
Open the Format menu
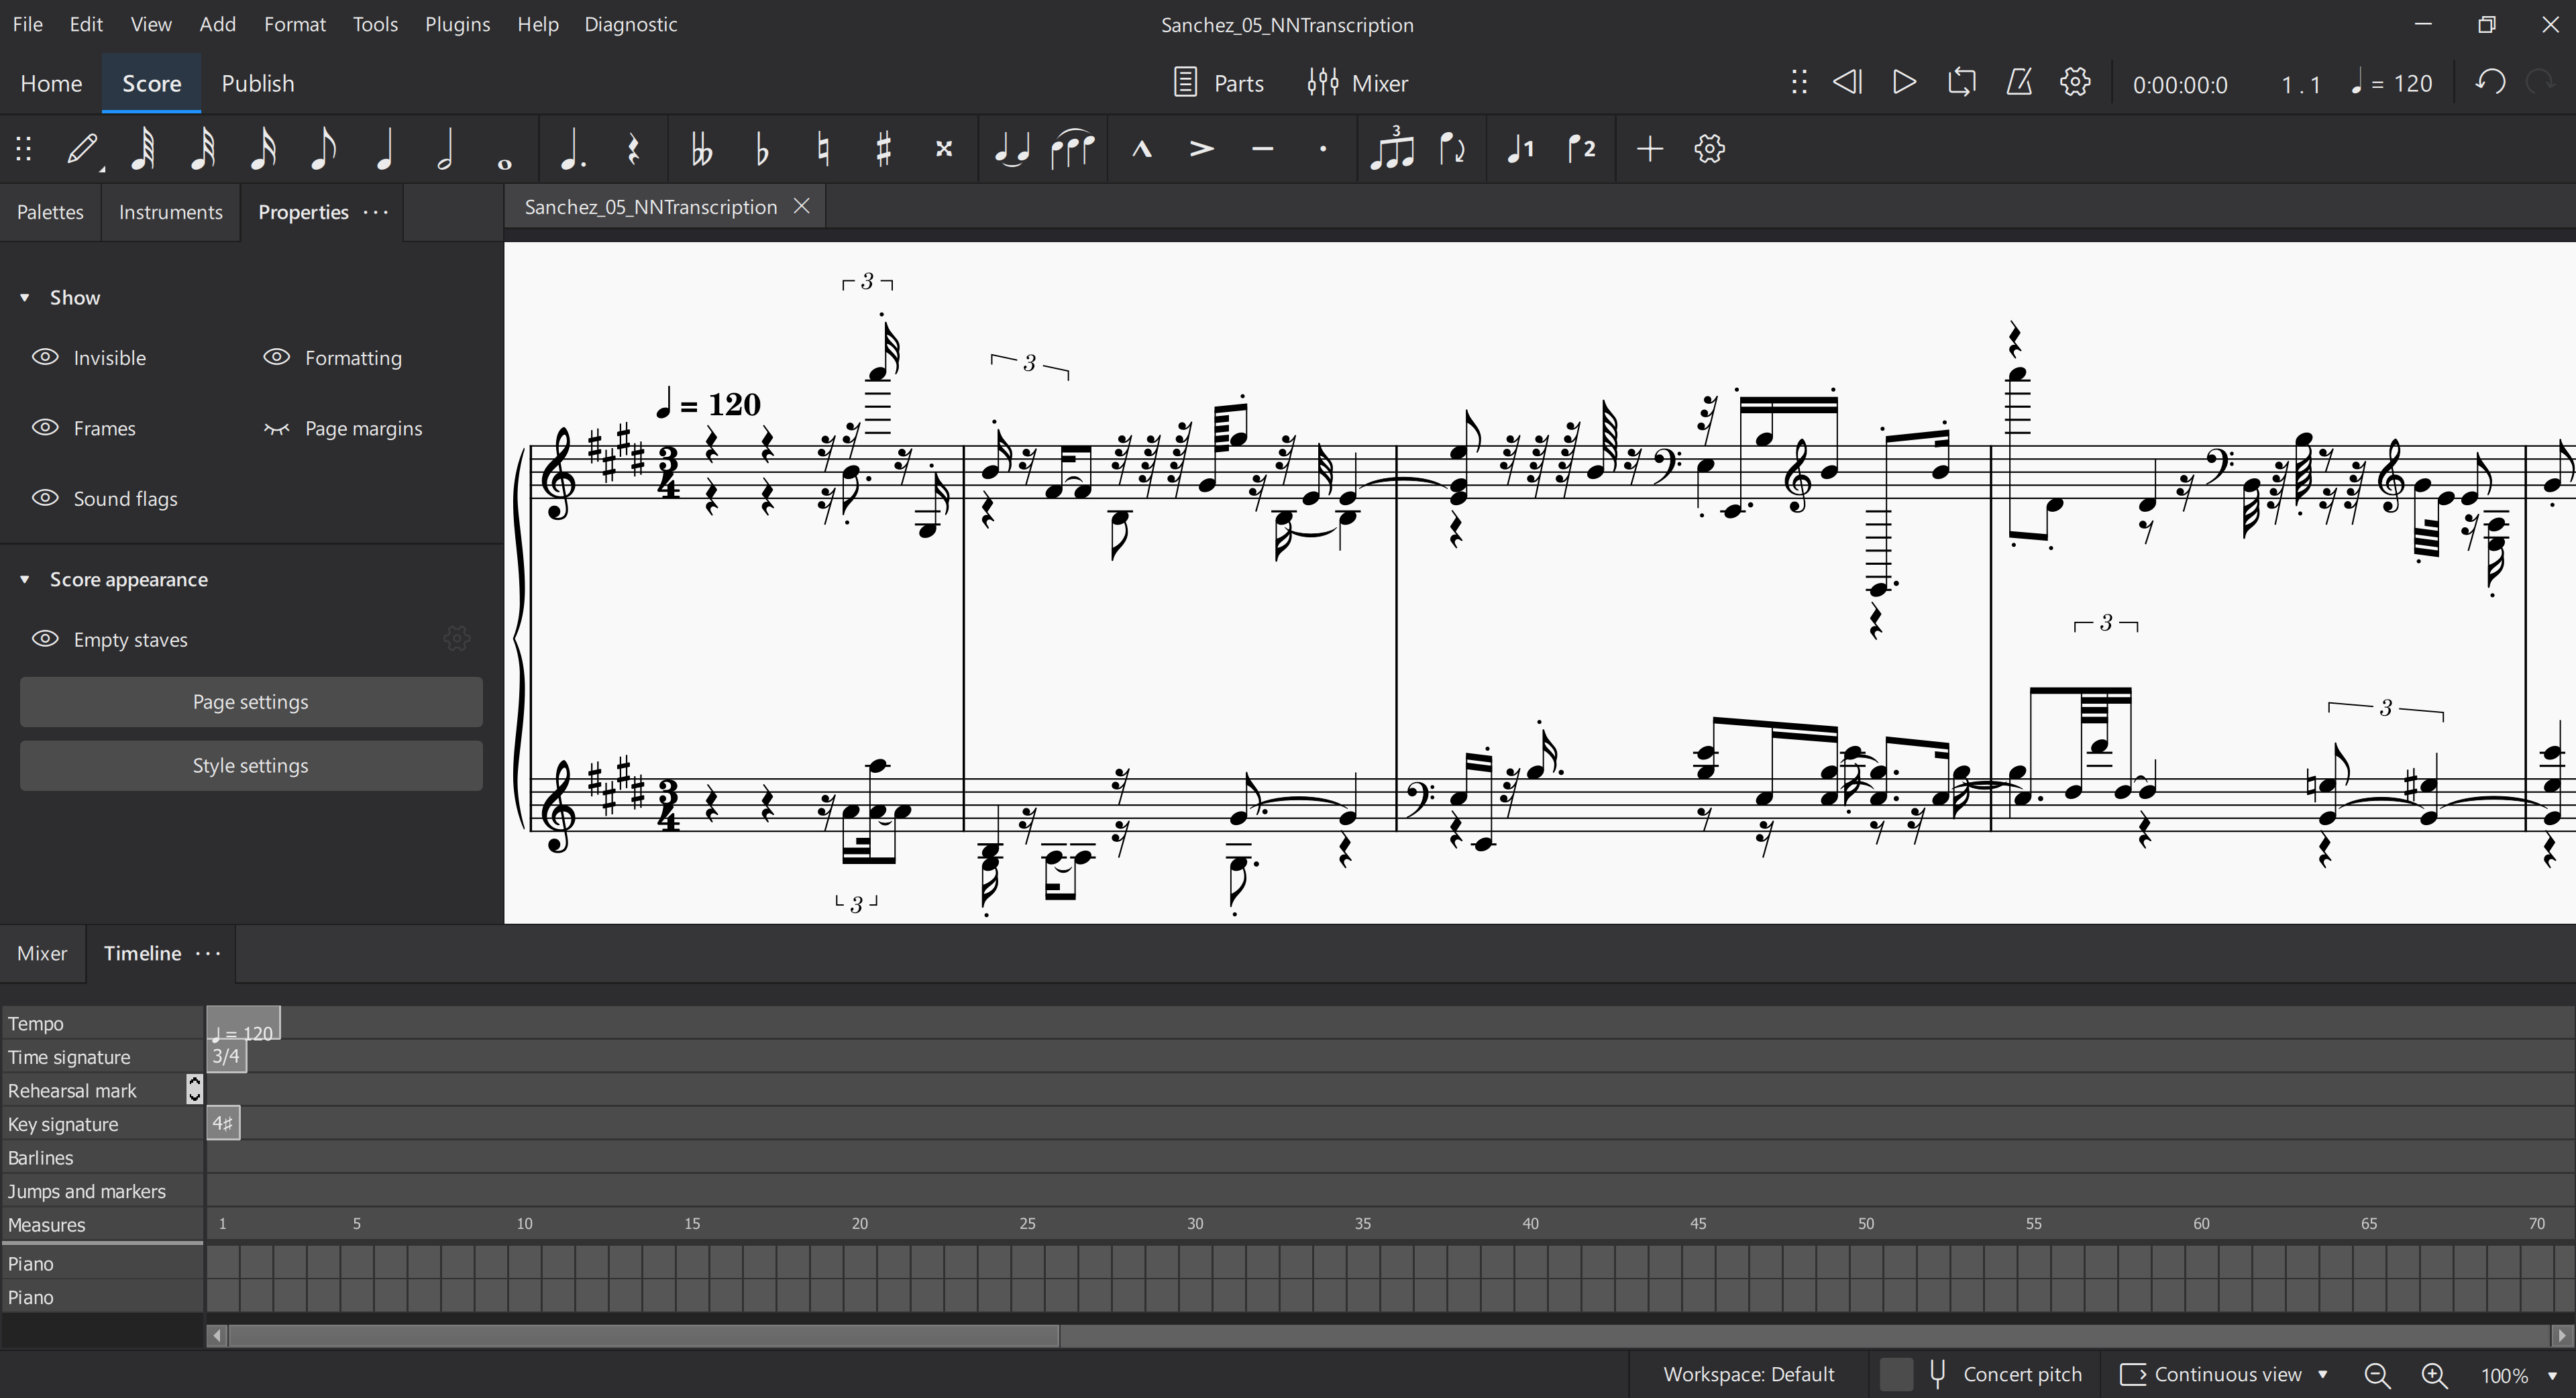click(294, 24)
